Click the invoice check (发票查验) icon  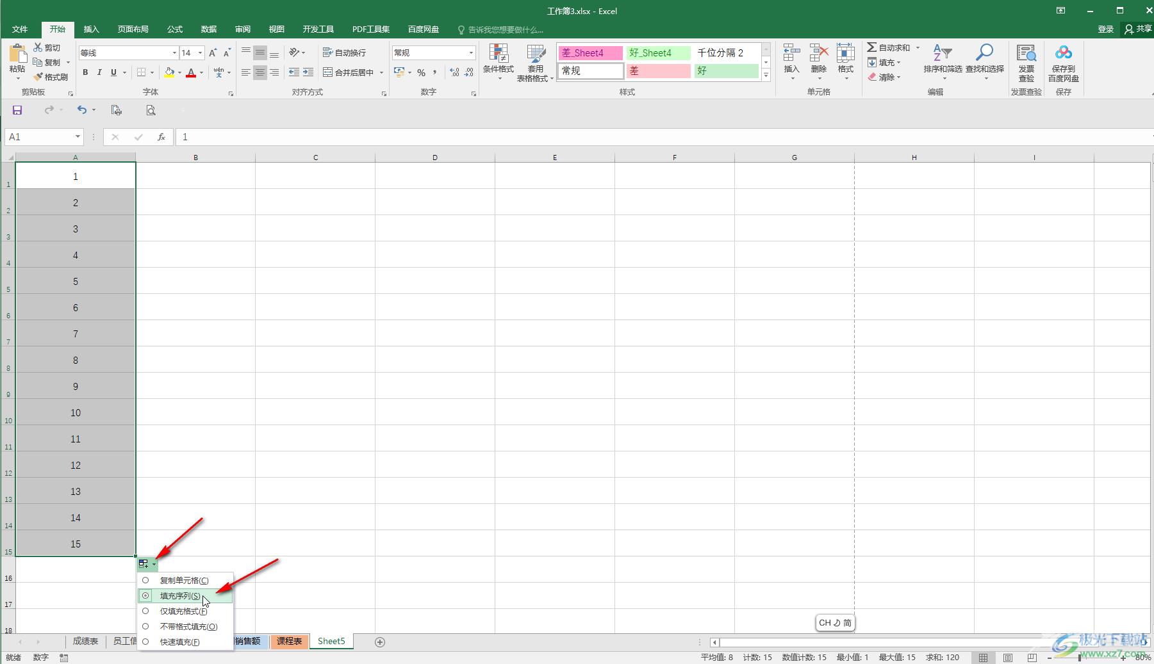tap(1026, 53)
